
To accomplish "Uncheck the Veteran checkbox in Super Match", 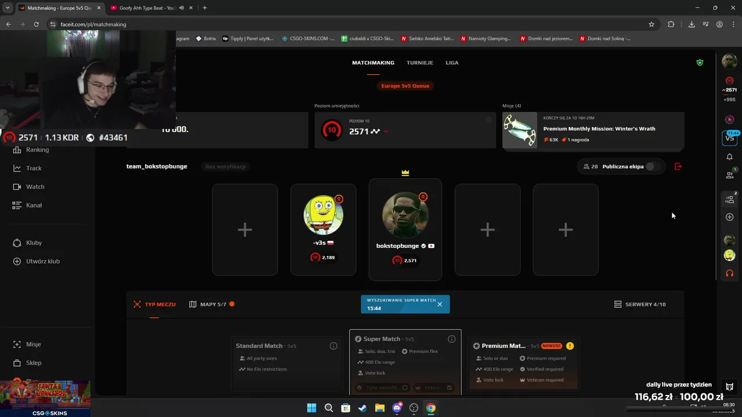I will click(449, 387).
